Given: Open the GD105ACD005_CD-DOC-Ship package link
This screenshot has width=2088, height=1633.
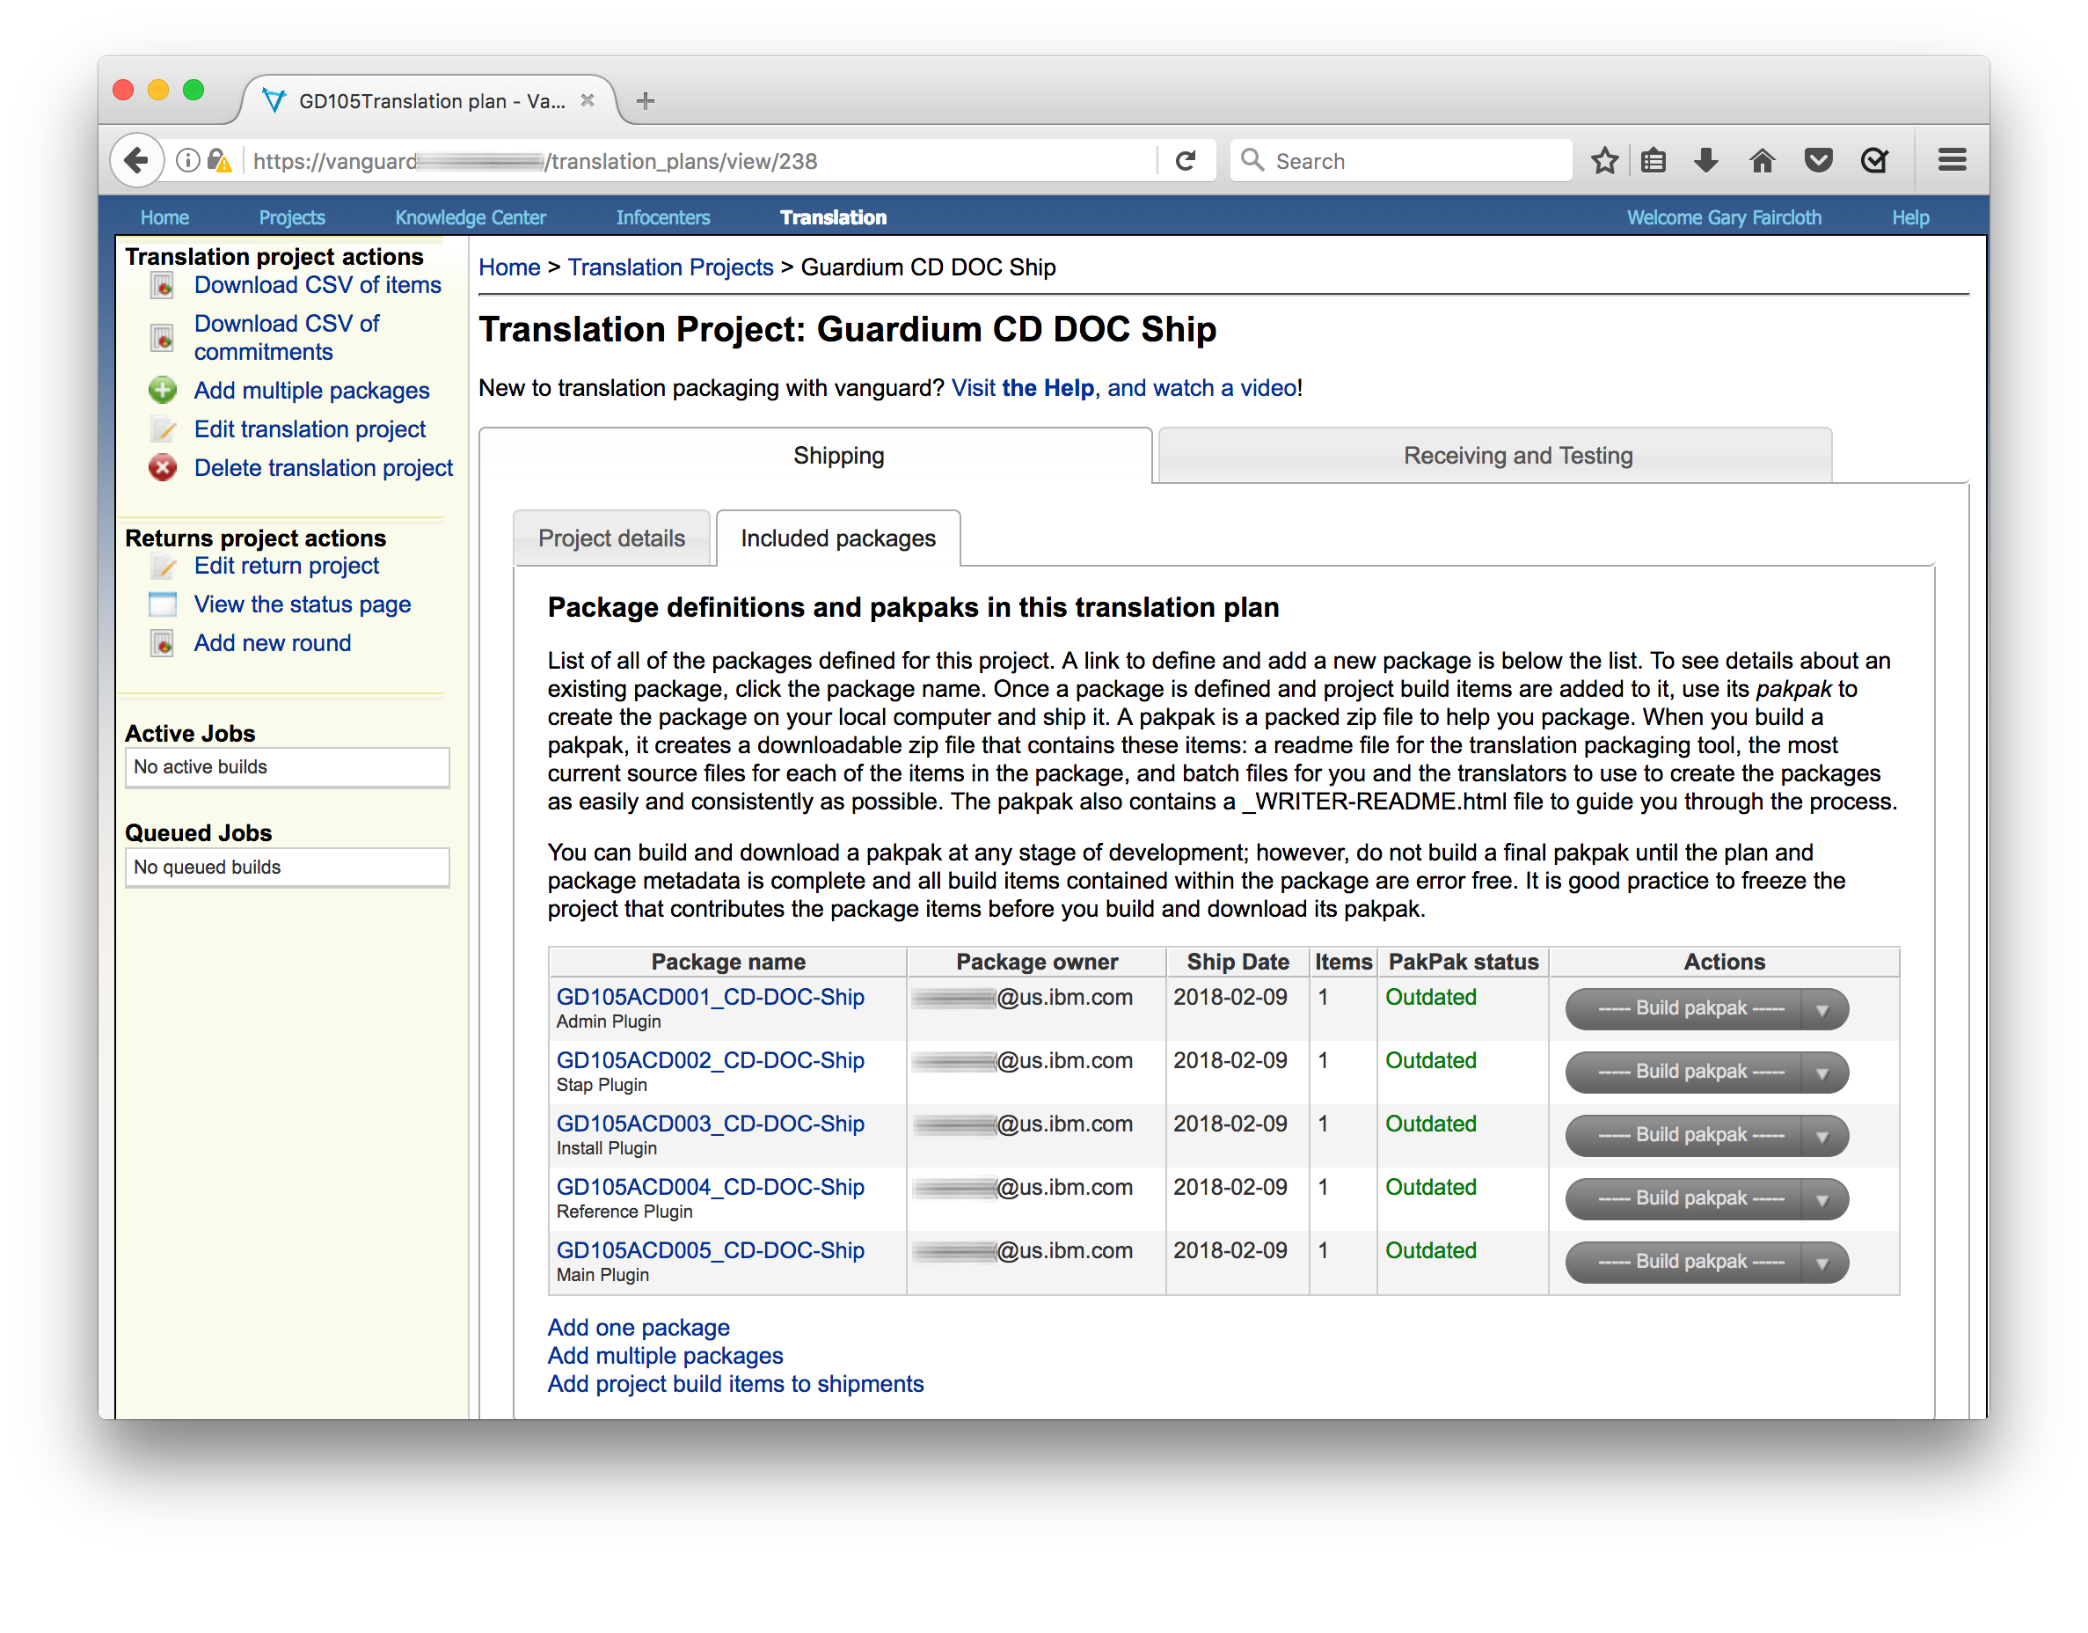Looking at the screenshot, I should pyautogui.click(x=711, y=1250).
